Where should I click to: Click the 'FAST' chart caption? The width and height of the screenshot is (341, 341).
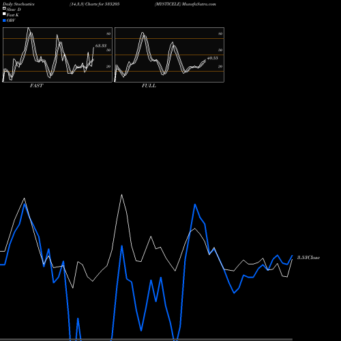point(36,86)
